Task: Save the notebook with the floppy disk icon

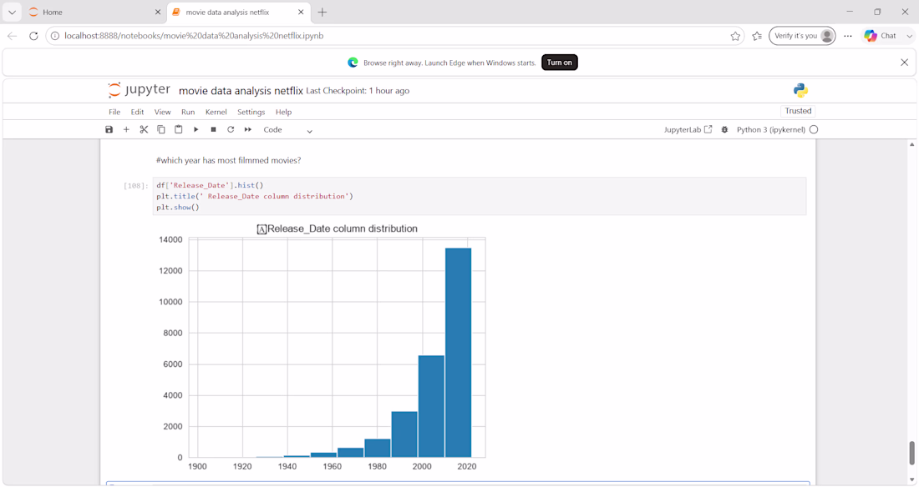Action: (109, 129)
